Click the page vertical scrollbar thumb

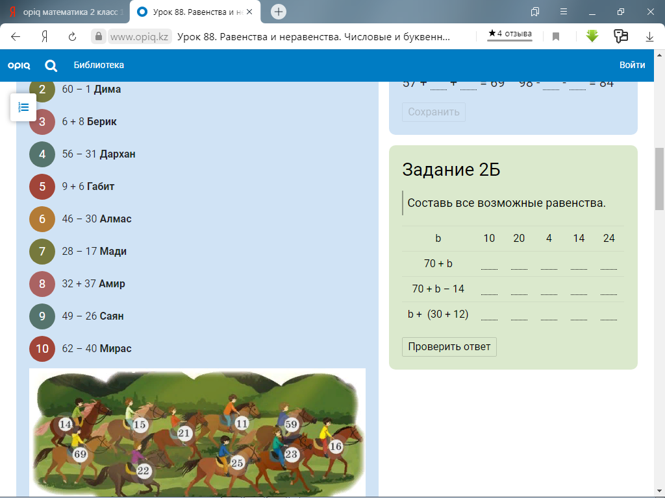click(659, 178)
